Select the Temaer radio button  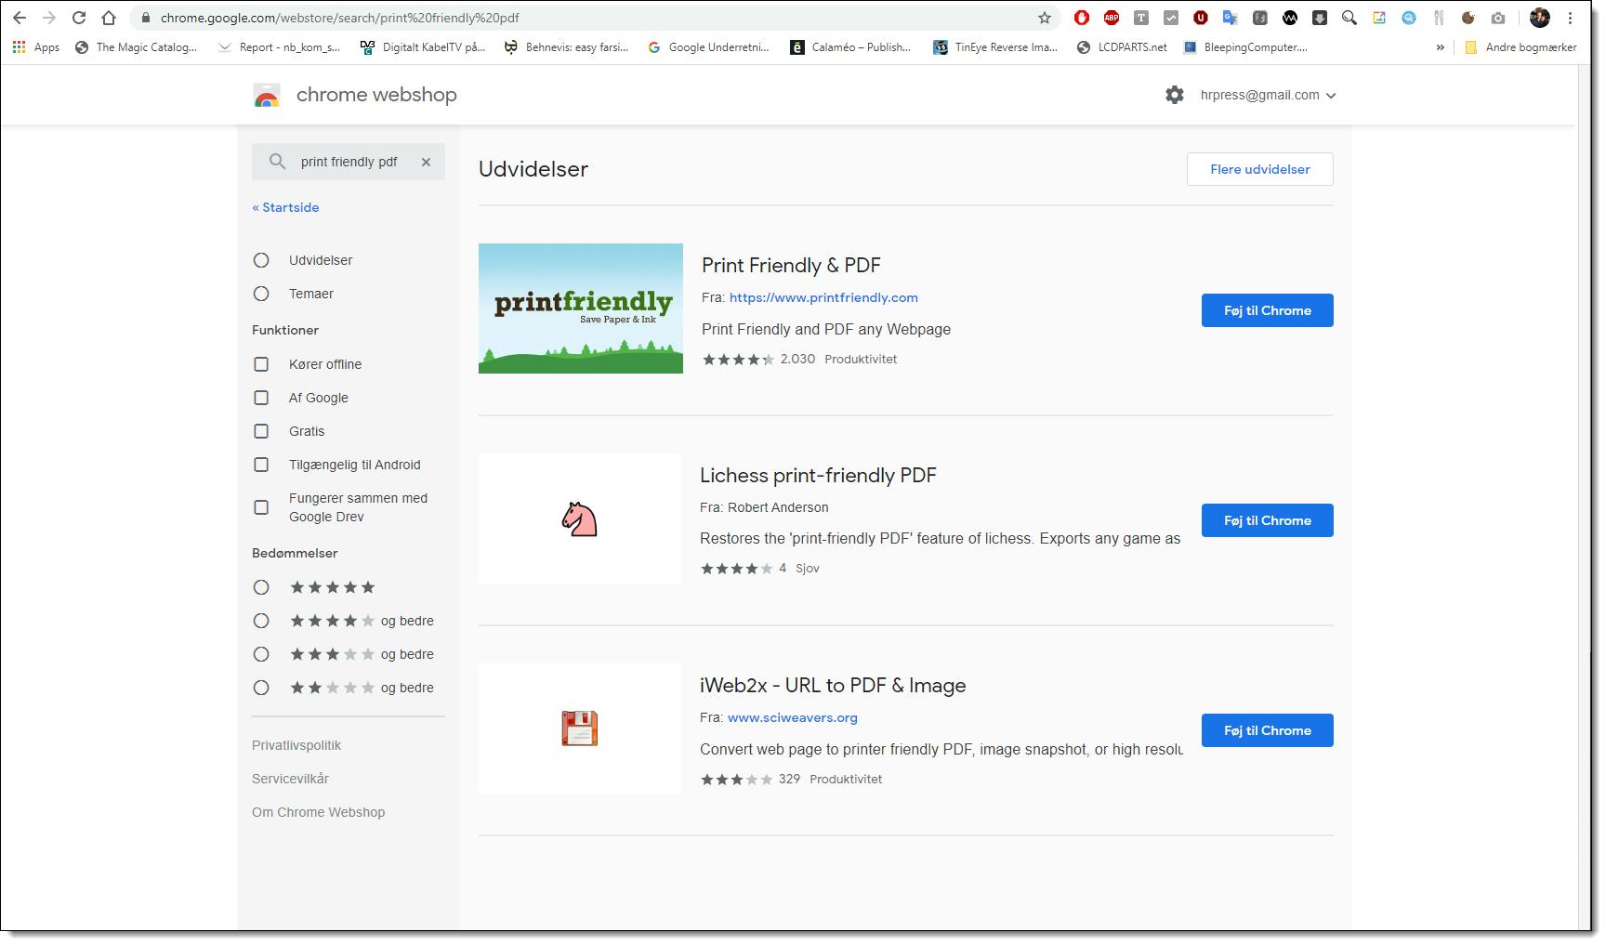(261, 294)
